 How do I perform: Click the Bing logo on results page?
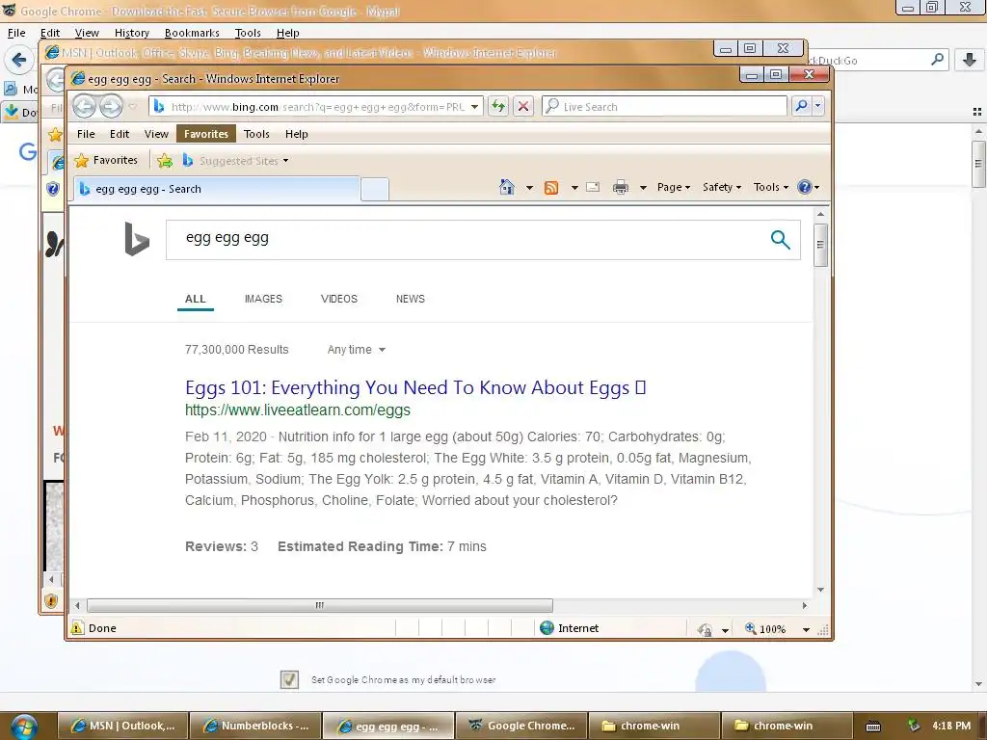coord(137,239)
